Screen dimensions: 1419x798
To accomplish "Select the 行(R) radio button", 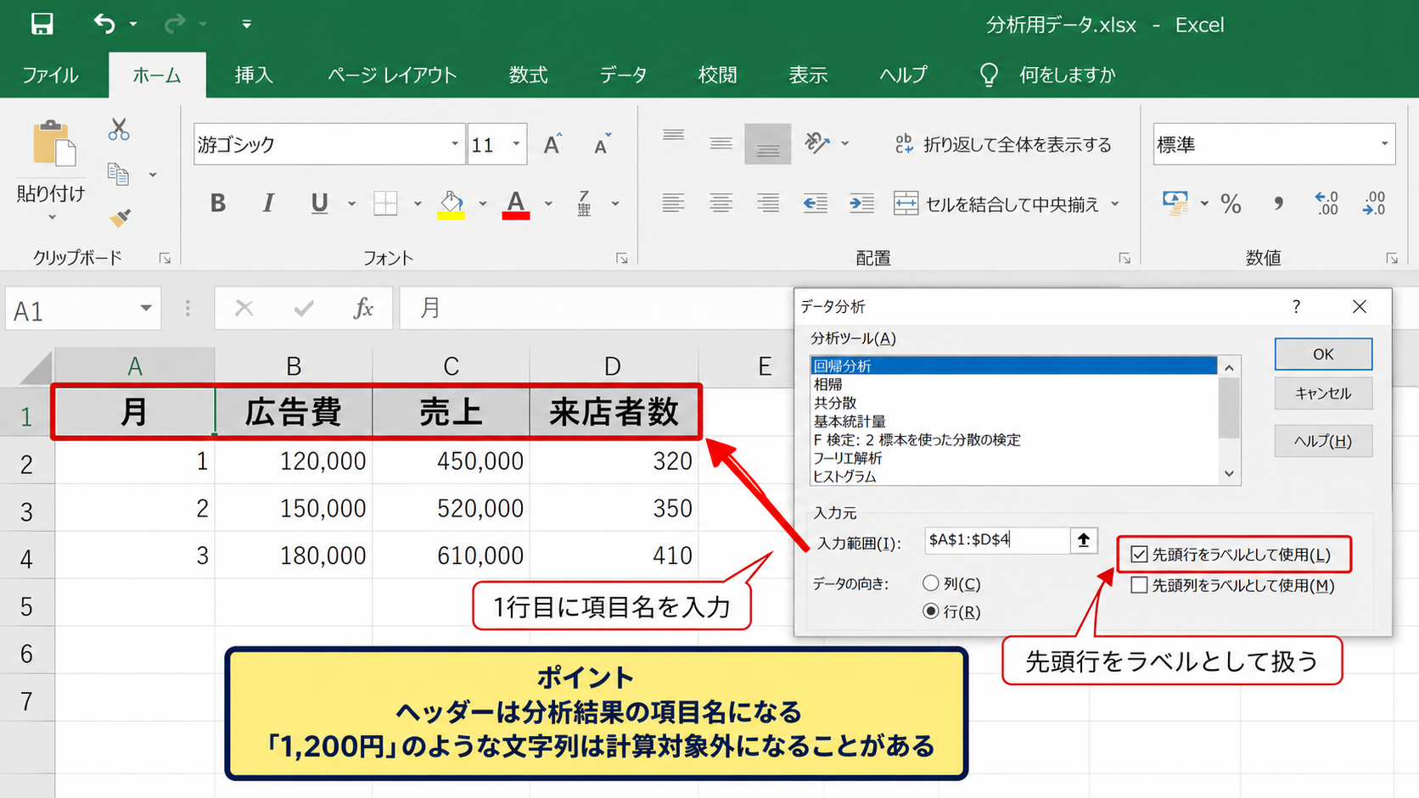I will 931,611.
